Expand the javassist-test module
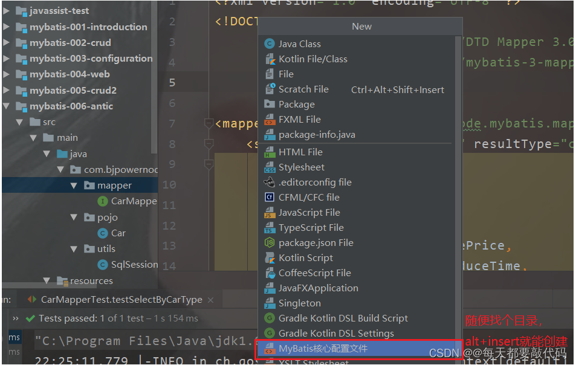This screenshot has width=576, height=365. [x=6, y=11]
